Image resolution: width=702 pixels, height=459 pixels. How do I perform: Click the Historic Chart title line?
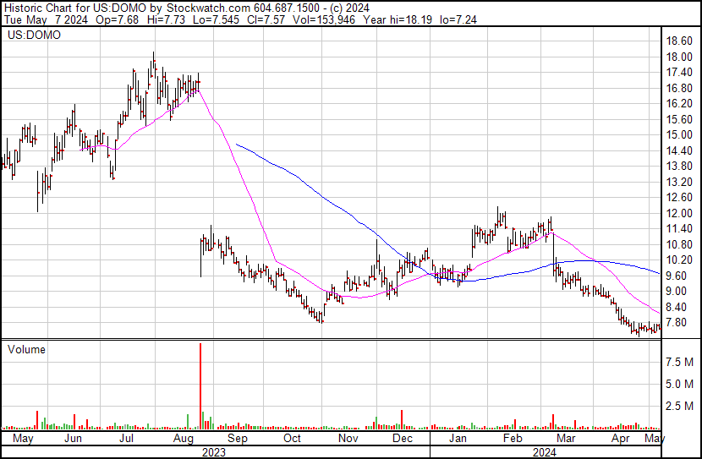pos(187,8)
